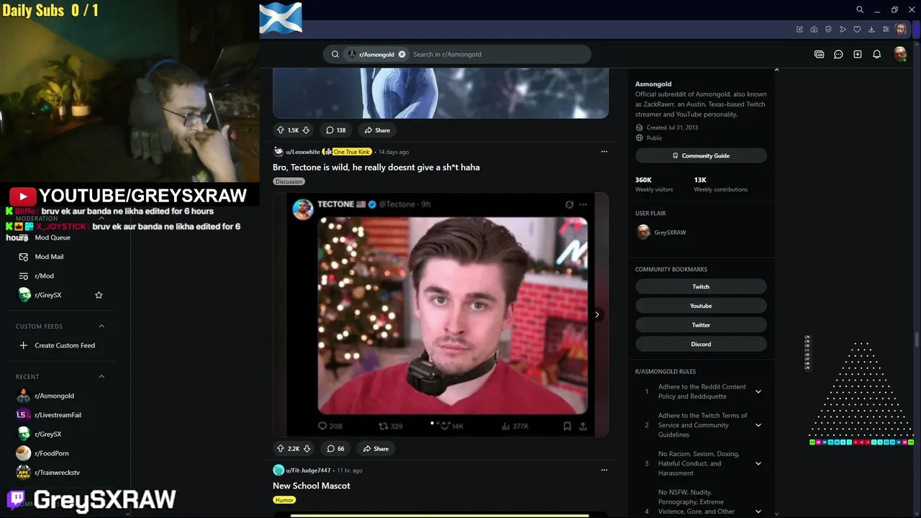This screenshot has width=921, height=518.
Task: Collapse sidebar using top chevron arrow
Action: (x=776, y=70)
